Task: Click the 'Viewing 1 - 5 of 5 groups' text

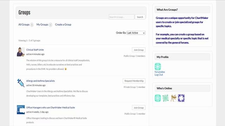Action: click(x=29, y=41)
